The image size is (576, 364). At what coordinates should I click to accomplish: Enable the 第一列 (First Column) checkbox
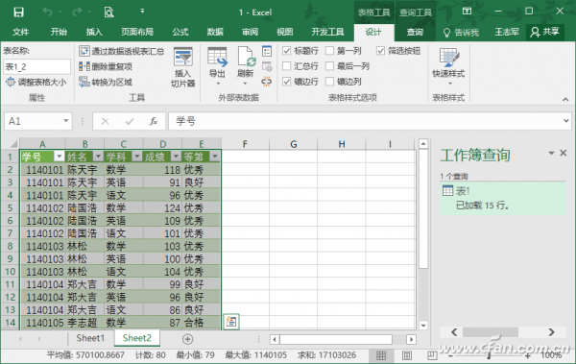coord(329,51)
